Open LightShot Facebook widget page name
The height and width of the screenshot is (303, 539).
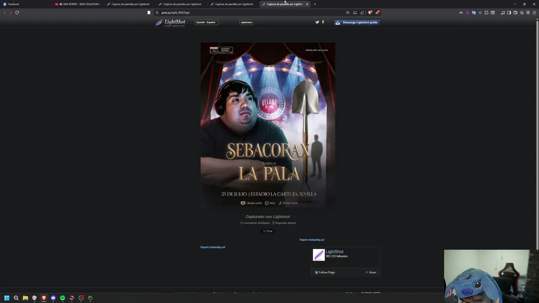click(334, 252)
